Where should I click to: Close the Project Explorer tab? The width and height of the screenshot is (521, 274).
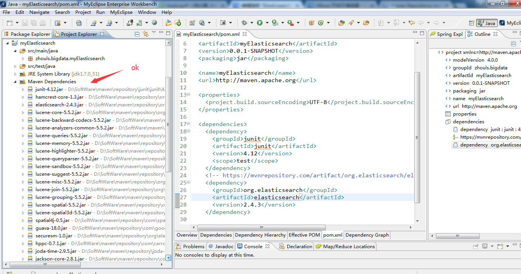pos(102,34)
